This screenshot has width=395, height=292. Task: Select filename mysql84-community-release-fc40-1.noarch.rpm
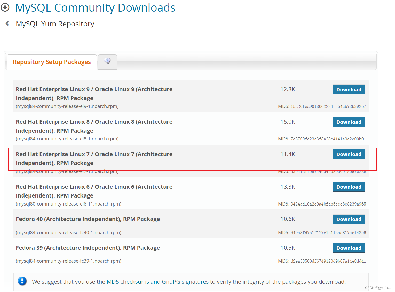point(68,233)
